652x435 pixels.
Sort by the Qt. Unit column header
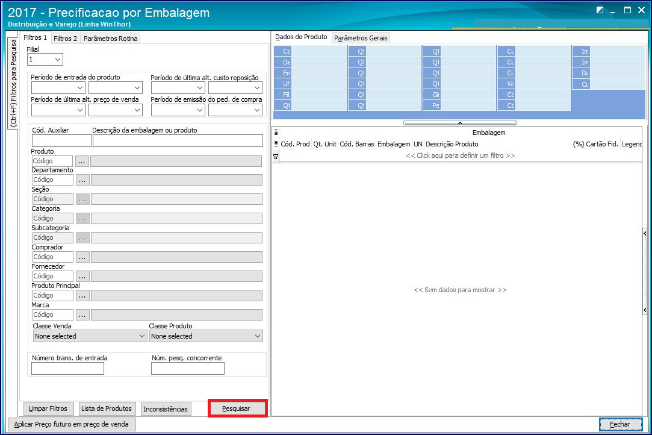click(324, 144)
